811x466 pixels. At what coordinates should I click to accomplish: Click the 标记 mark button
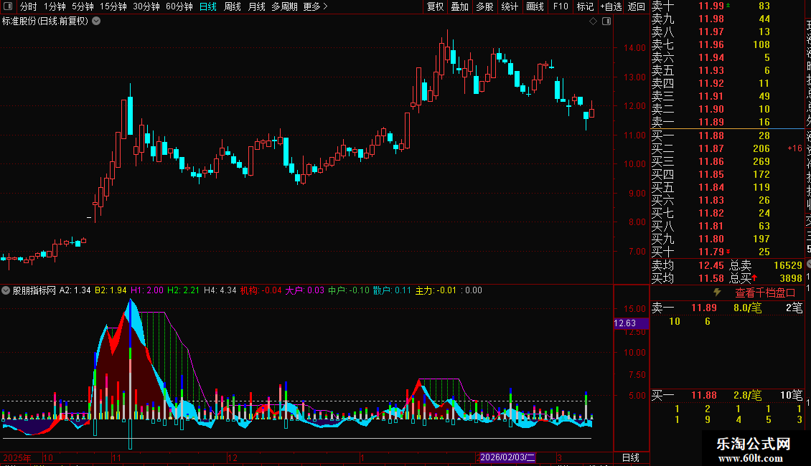pos(585,6)
